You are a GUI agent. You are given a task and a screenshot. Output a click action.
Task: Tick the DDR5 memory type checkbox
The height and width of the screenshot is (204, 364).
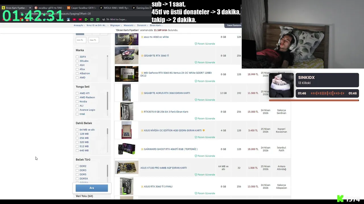pos(77,175)
